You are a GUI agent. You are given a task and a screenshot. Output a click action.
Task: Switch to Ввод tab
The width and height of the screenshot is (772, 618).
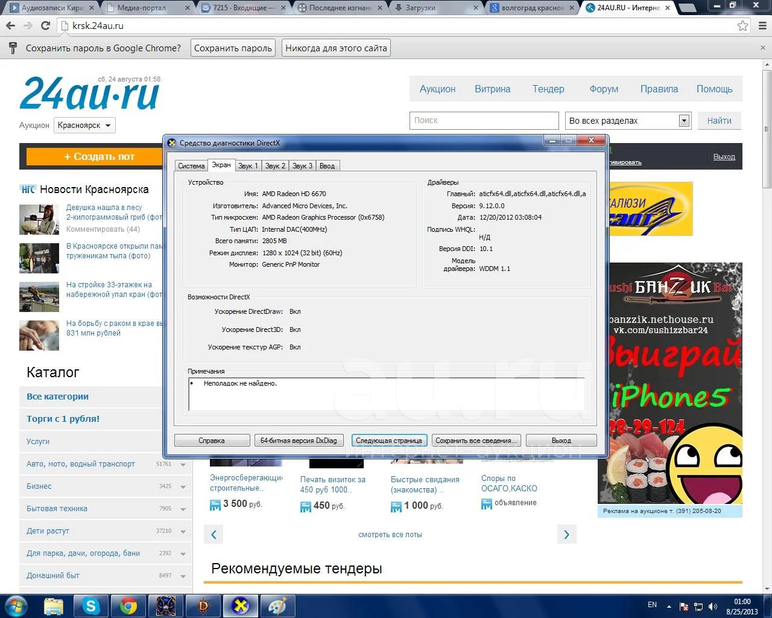pos(327,166)
